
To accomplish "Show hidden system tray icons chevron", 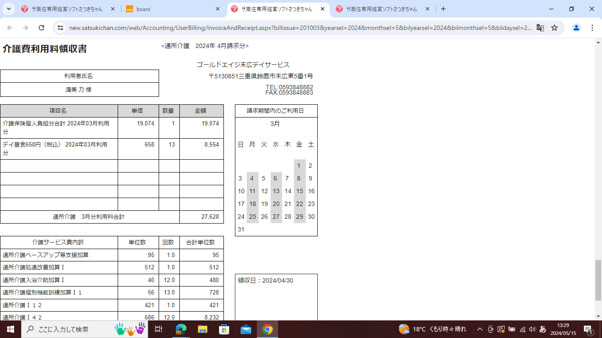I will click(x=480, y=329).
